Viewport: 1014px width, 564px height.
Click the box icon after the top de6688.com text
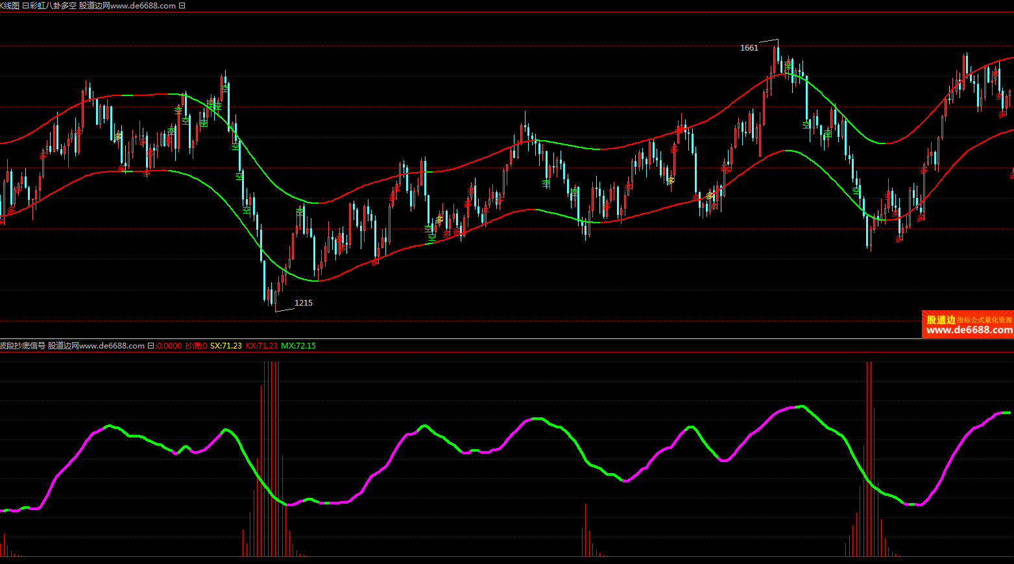coord(182,6)
